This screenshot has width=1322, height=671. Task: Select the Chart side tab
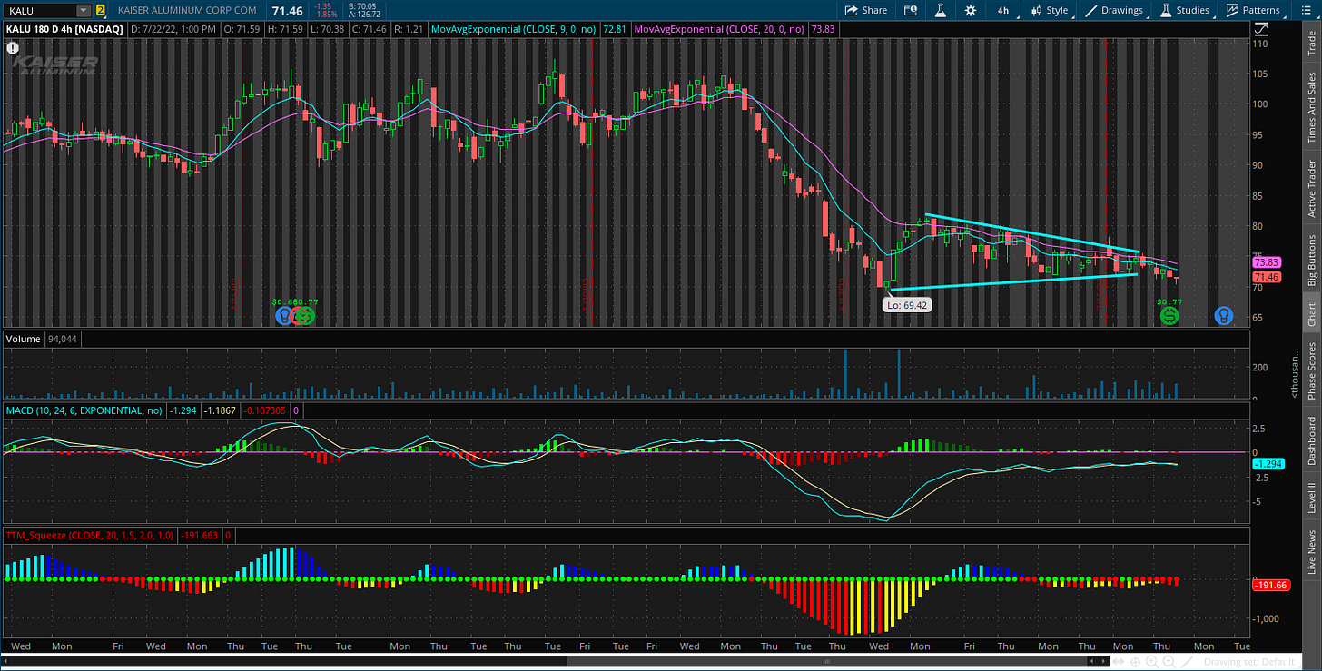pos(1312,314)
